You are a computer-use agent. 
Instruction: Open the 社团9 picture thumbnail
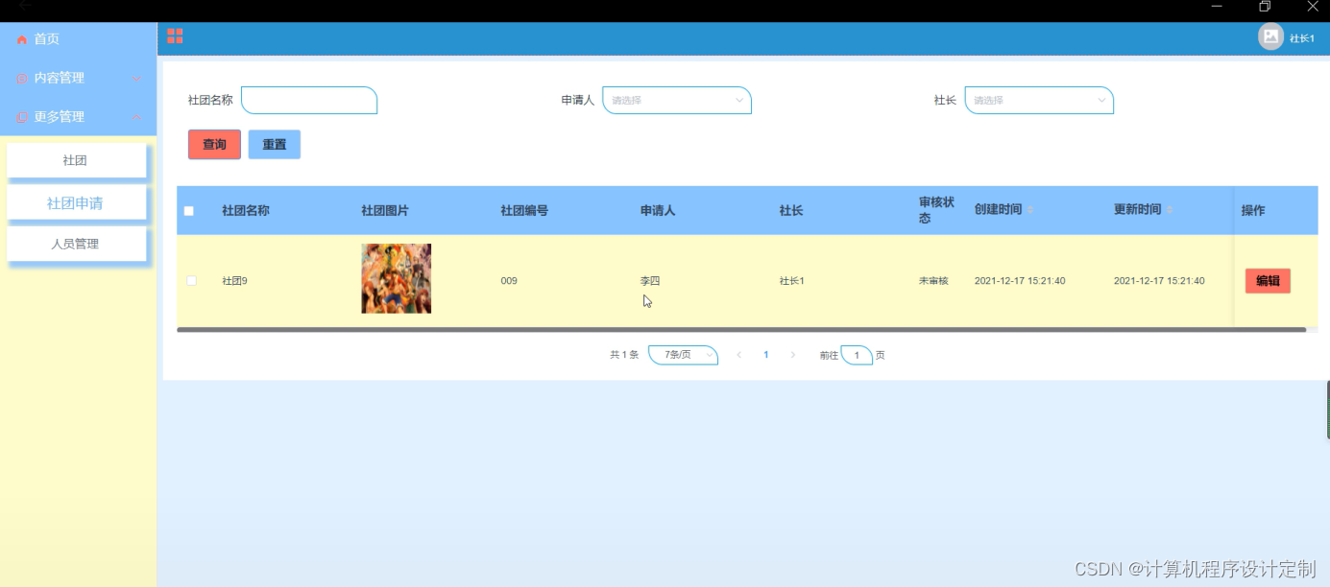396,278
